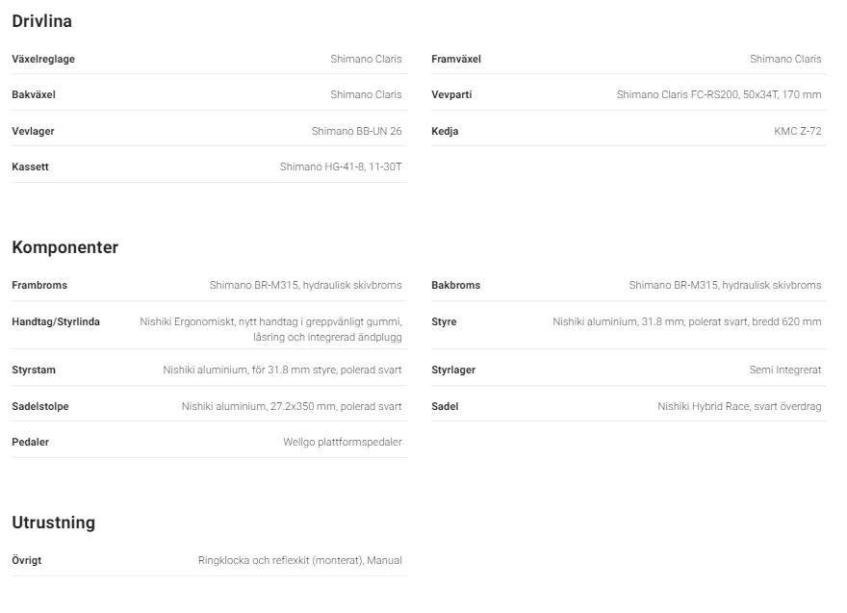
Task: Select the Styrstam label
Action: tap(34, 370)
